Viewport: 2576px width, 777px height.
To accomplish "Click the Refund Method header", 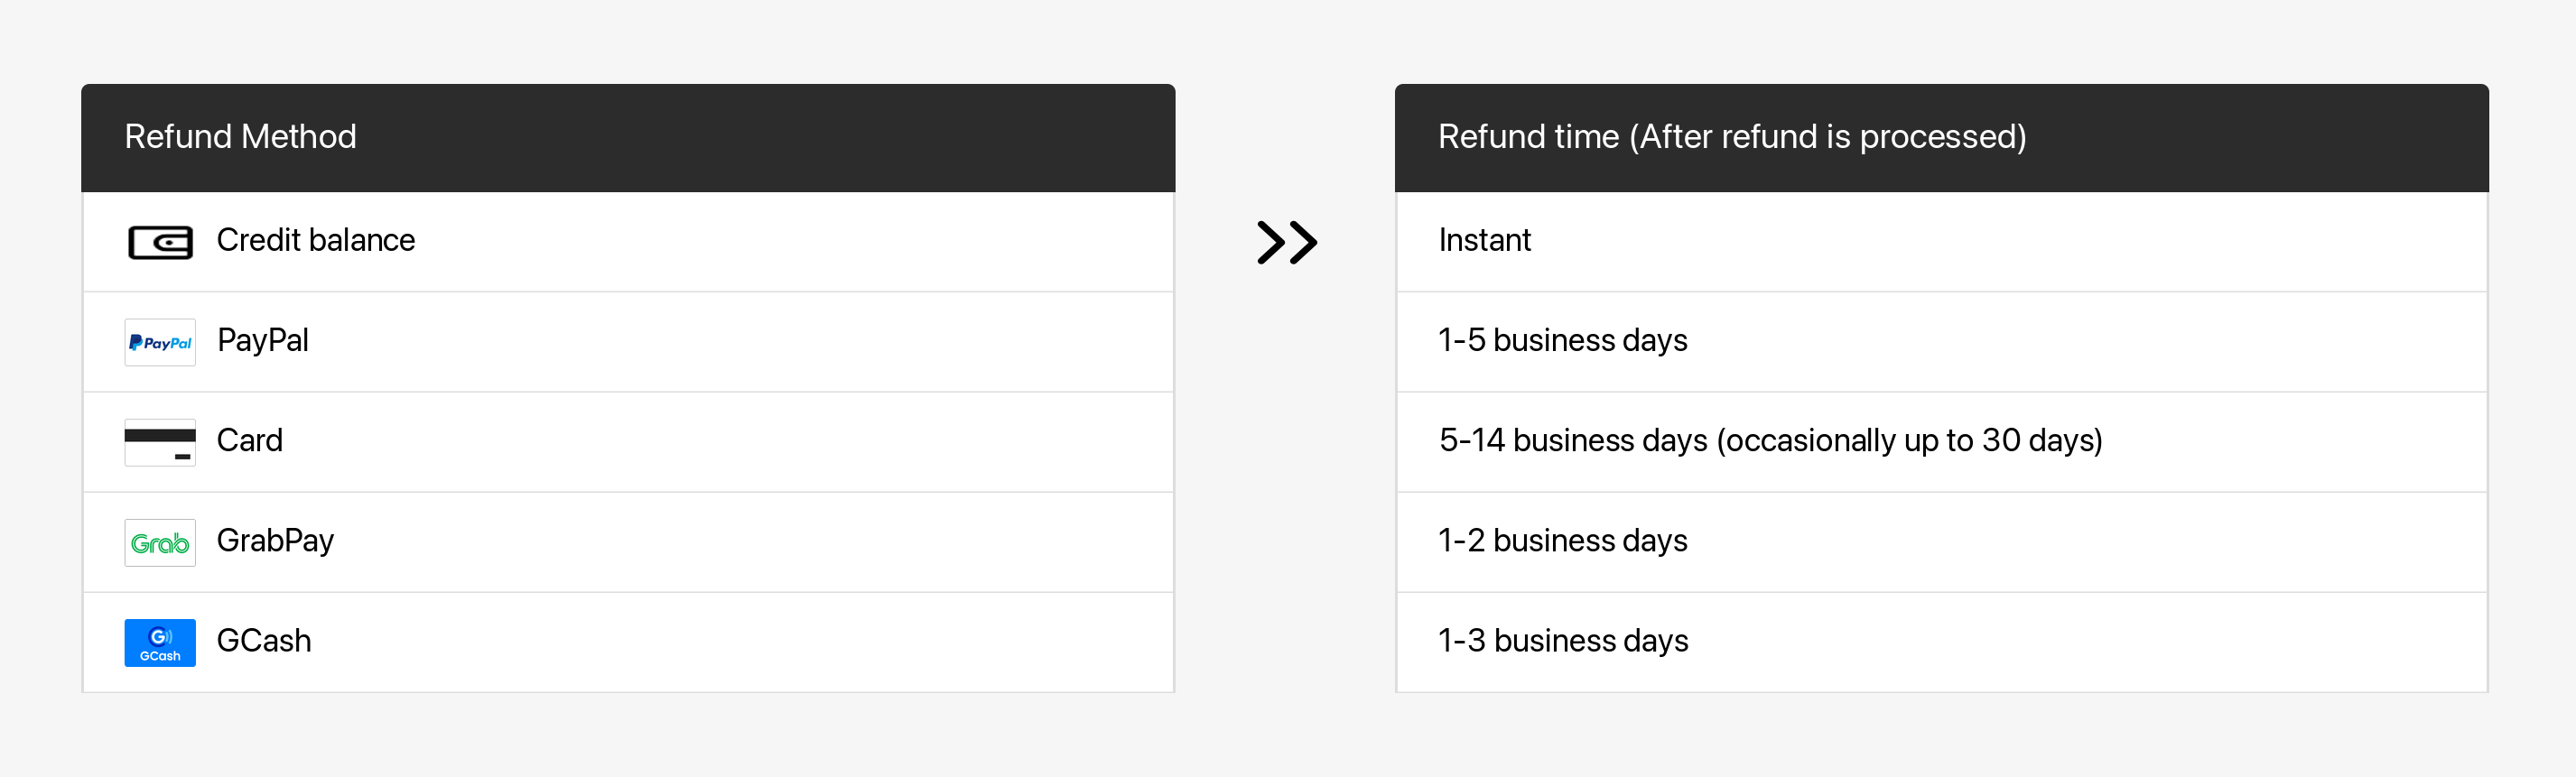I will 240,136.
